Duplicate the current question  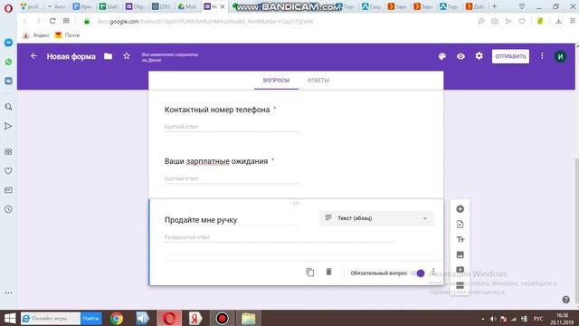click(x=309, y=273)
